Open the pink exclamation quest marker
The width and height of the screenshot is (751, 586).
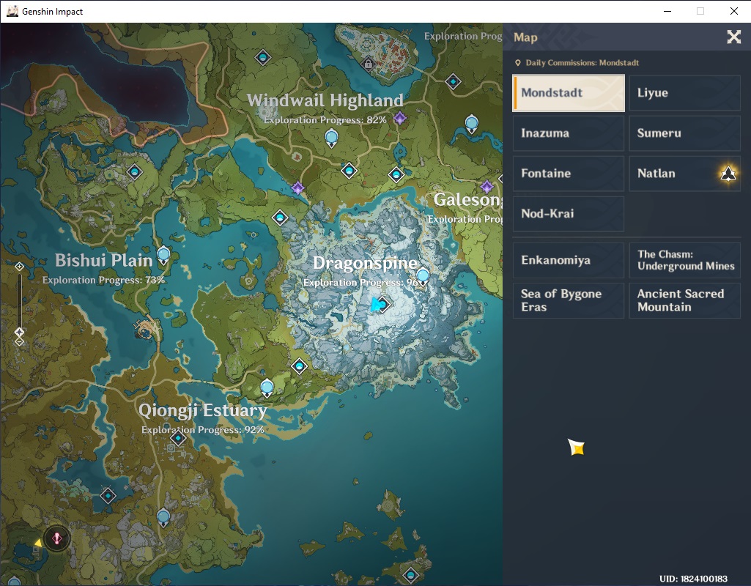(x=56, y=538)
